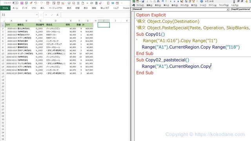Open the データ ribbon tab
The width and height of the screenshot is (251, 141).
coord(24,8)
